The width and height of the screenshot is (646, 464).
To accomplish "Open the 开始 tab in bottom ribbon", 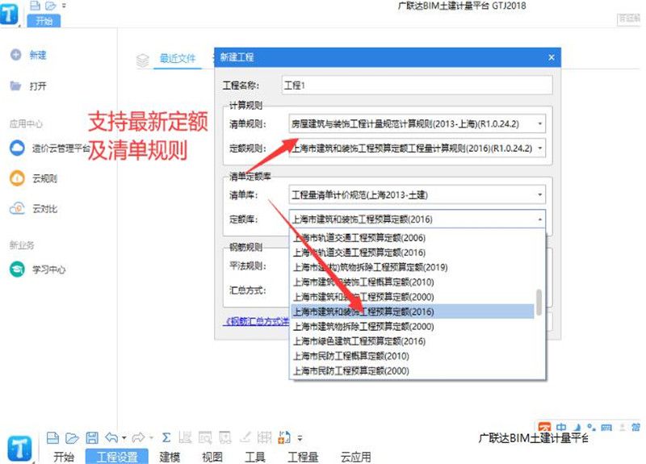I will [x=64, y=457].
